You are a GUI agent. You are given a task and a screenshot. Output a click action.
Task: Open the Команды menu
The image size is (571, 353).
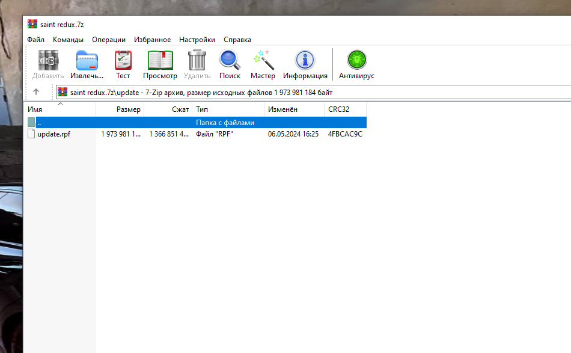(68, 39)
